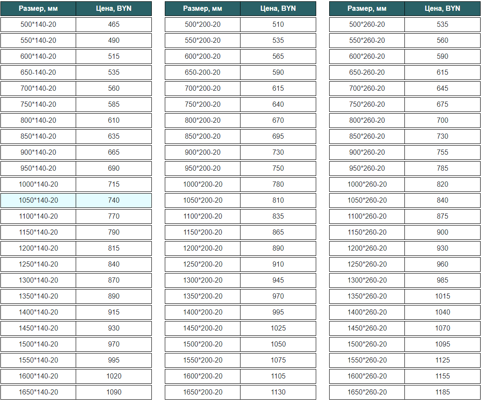The height and width of the screenshot is (401, 481).
Task: Select the size cell 700*200-20
Action: (x=203, y=89)
